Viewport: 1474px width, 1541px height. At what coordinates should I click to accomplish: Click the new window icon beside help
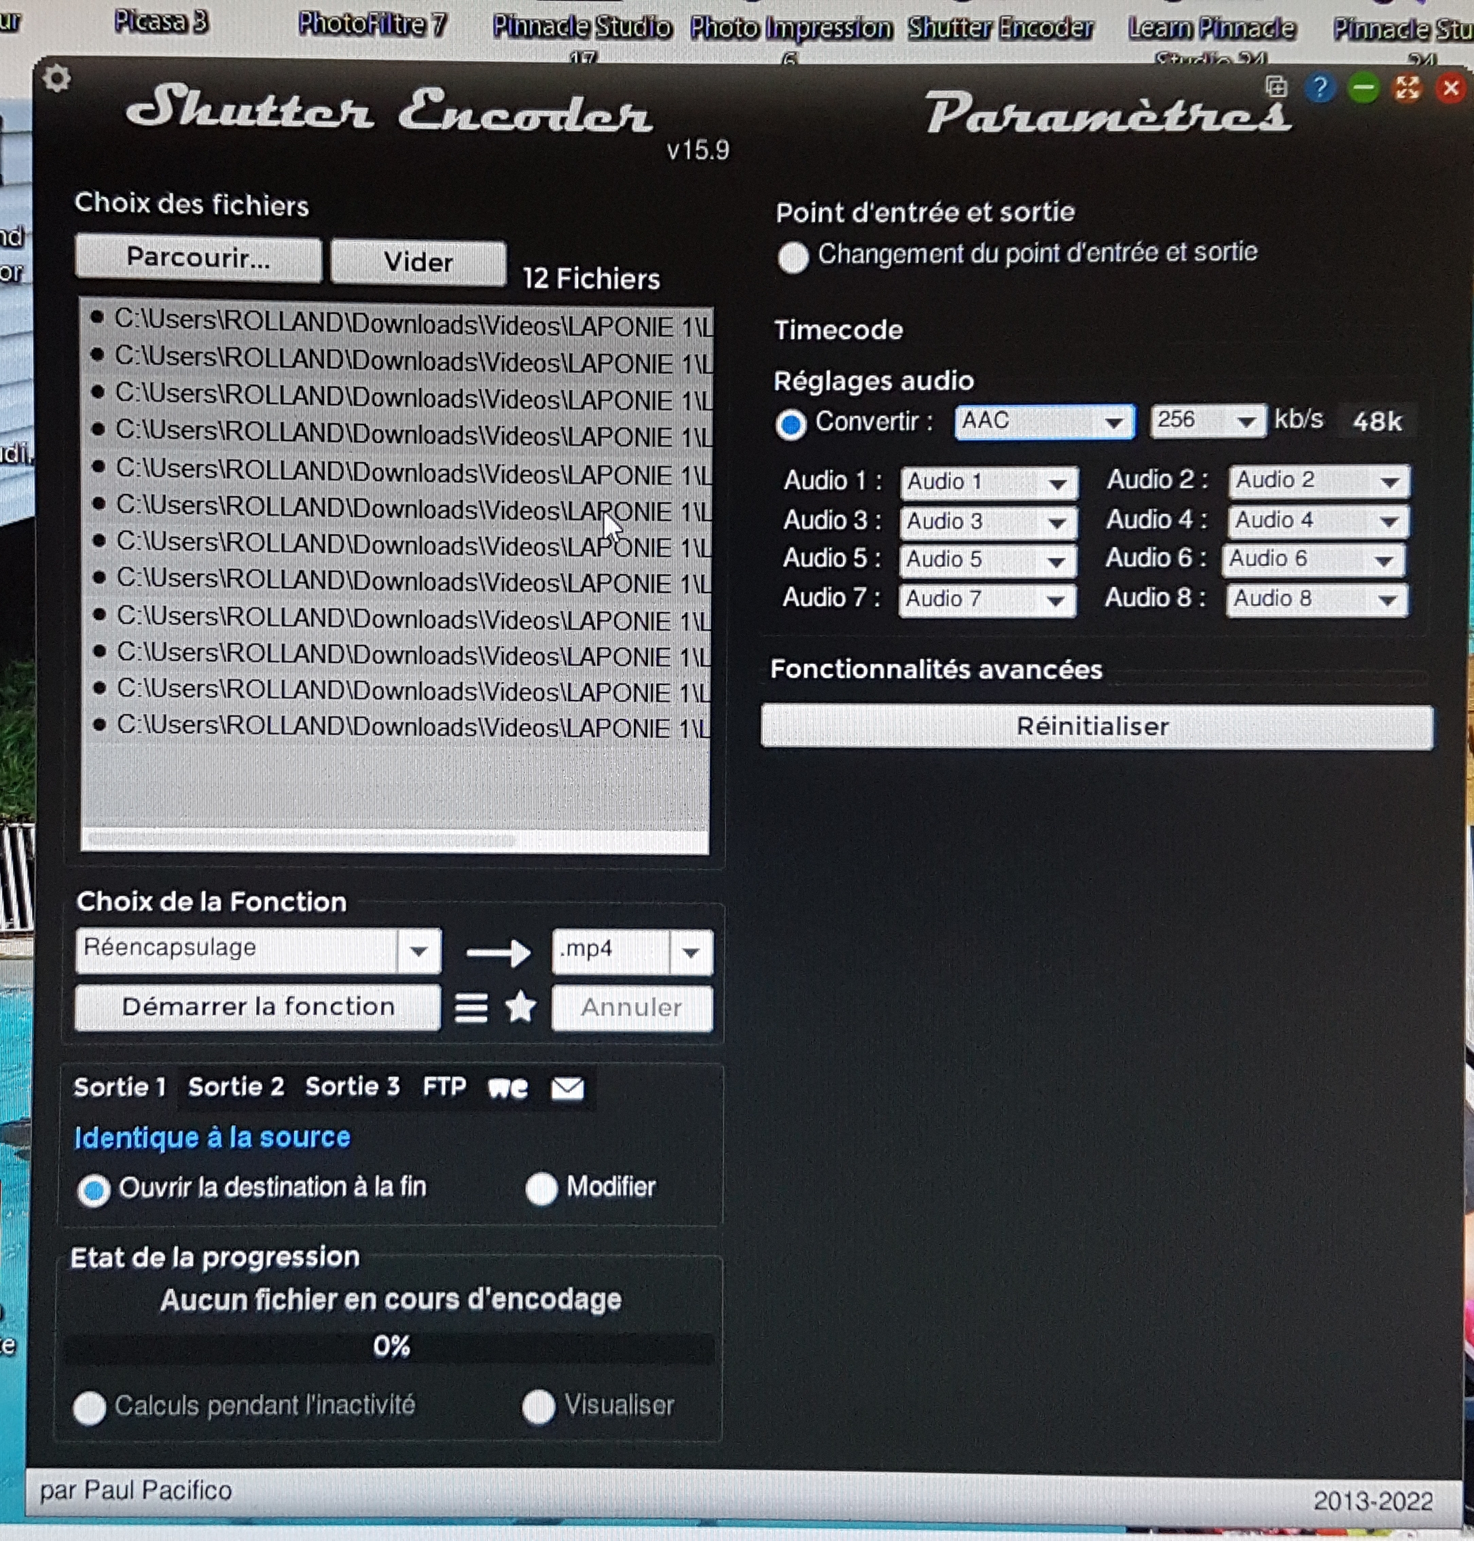[x=1277, y=86]
